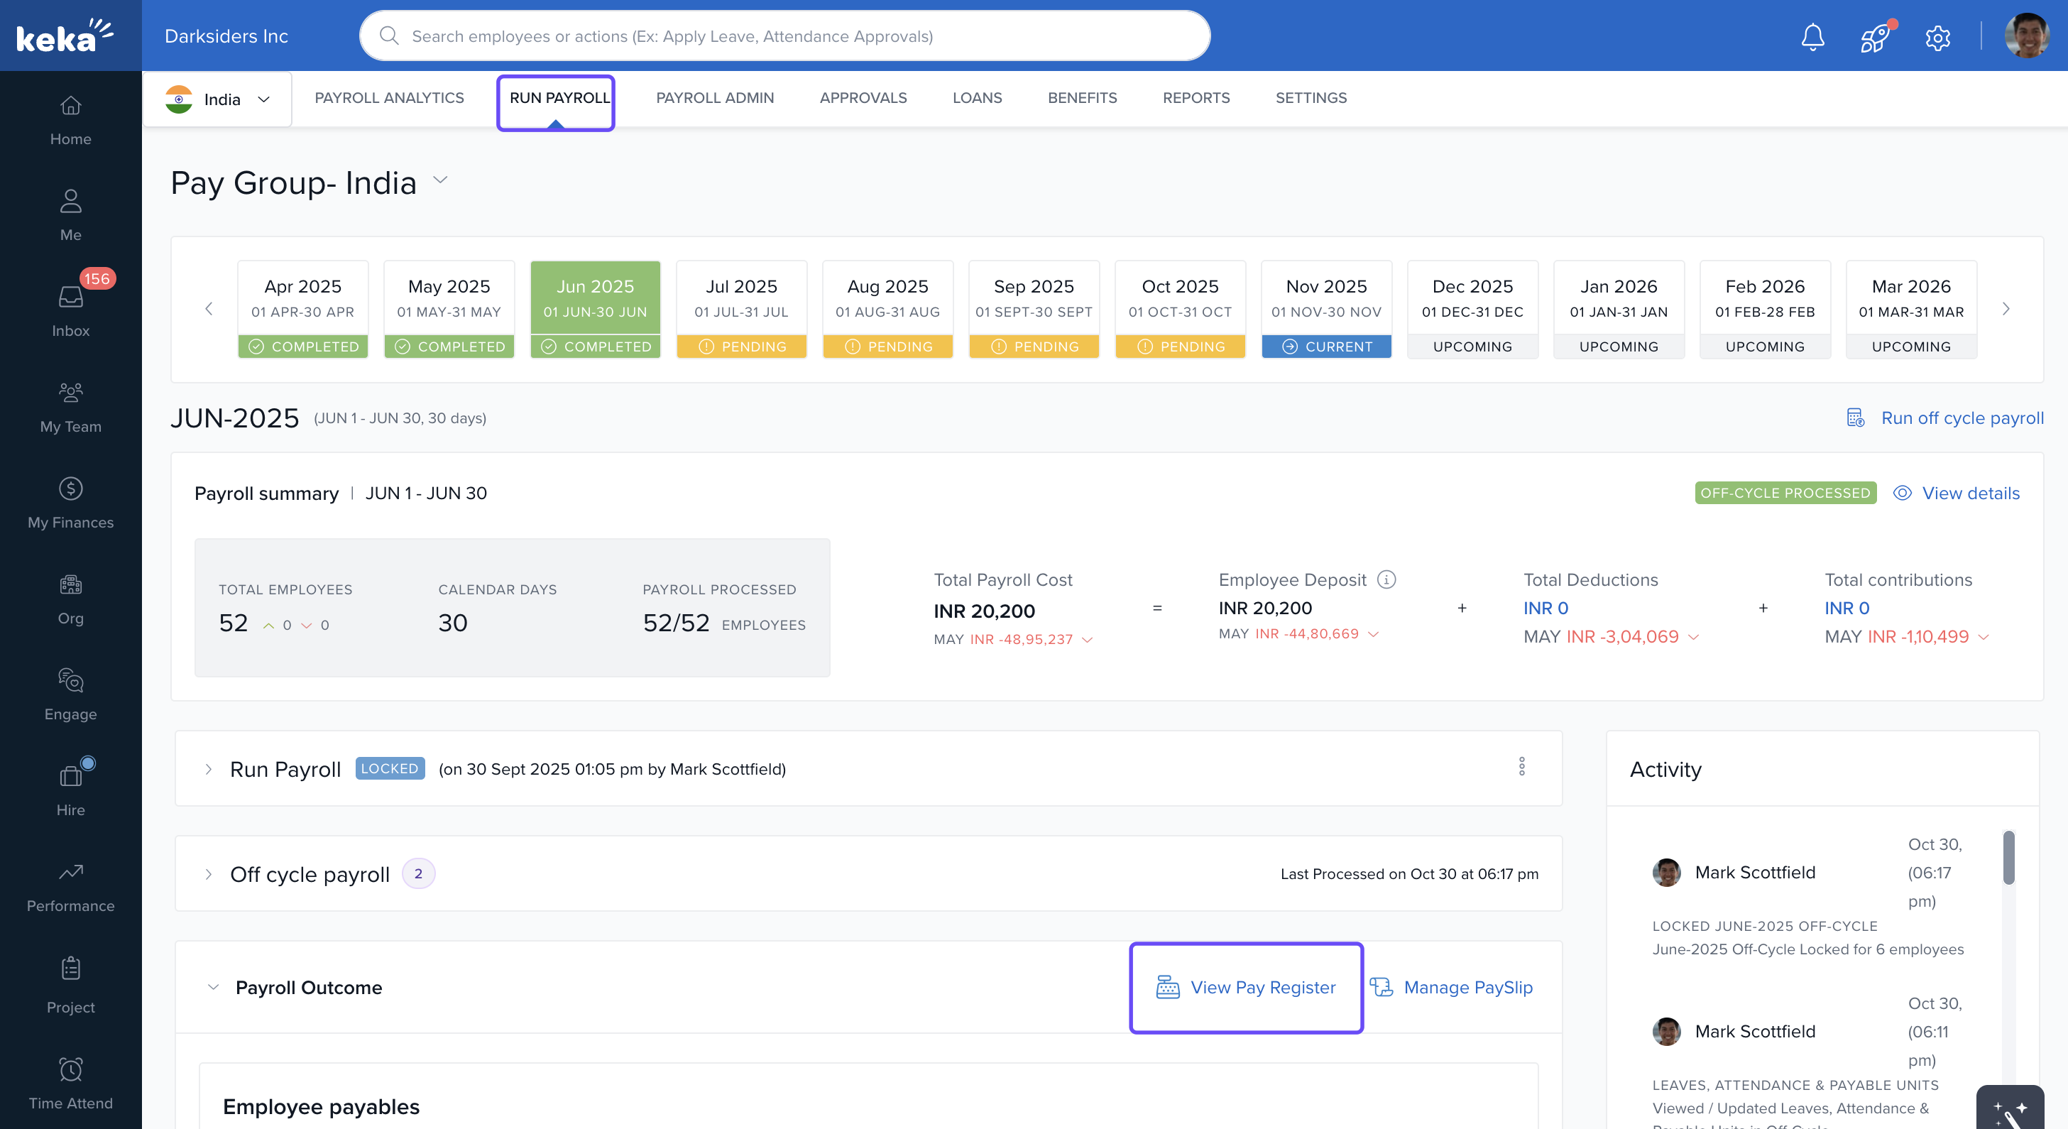Open the Run Payroll three-dot menu
This screenshot has width=2068, height=1129.
1521,767
